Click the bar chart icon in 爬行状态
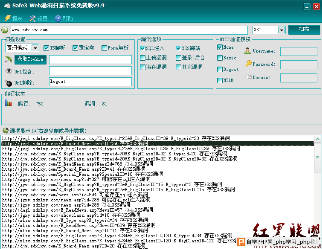 8,103
